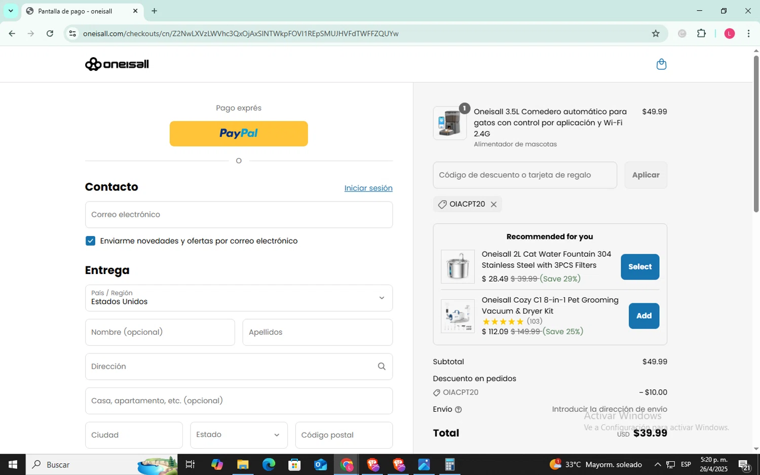Click the automatic cat feeder product thumbnail
The height and width of the screenshot is (475, 760).
[450, 123]
